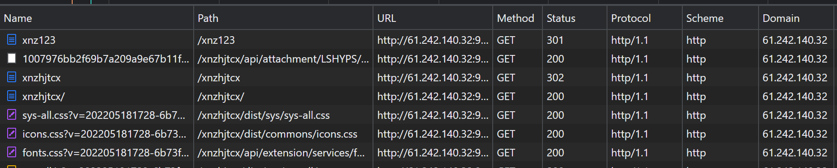Viewport: 837px width, 168px height.
Task: Click white file icon of 1007976bb2f69 attachment row
Action: point(12,59)
